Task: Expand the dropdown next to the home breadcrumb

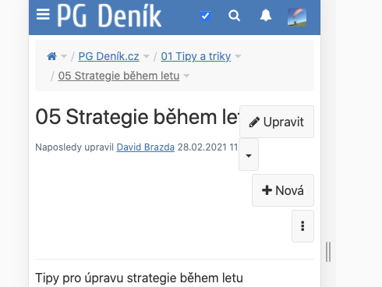Action: pyautogui.click(x=64, y=56)
